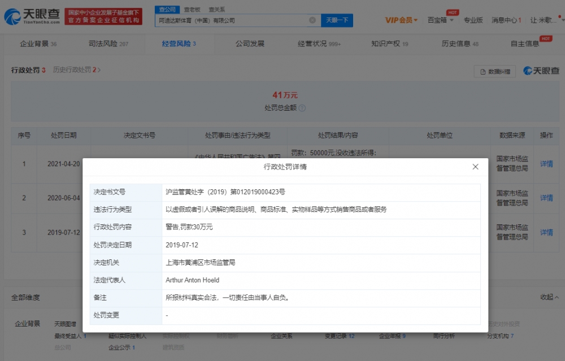
Task: Open the 企业关系 link
Action: (x=281, y=336)
